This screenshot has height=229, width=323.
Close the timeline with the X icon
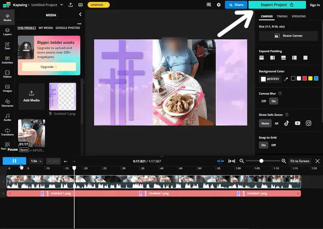pyautogui.click(x=317, y=161)
